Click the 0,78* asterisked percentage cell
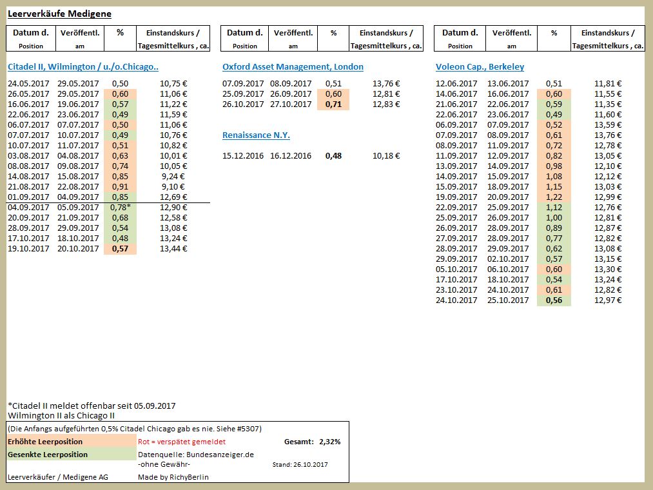Screen dimensions: 653x490 point(119,207)
